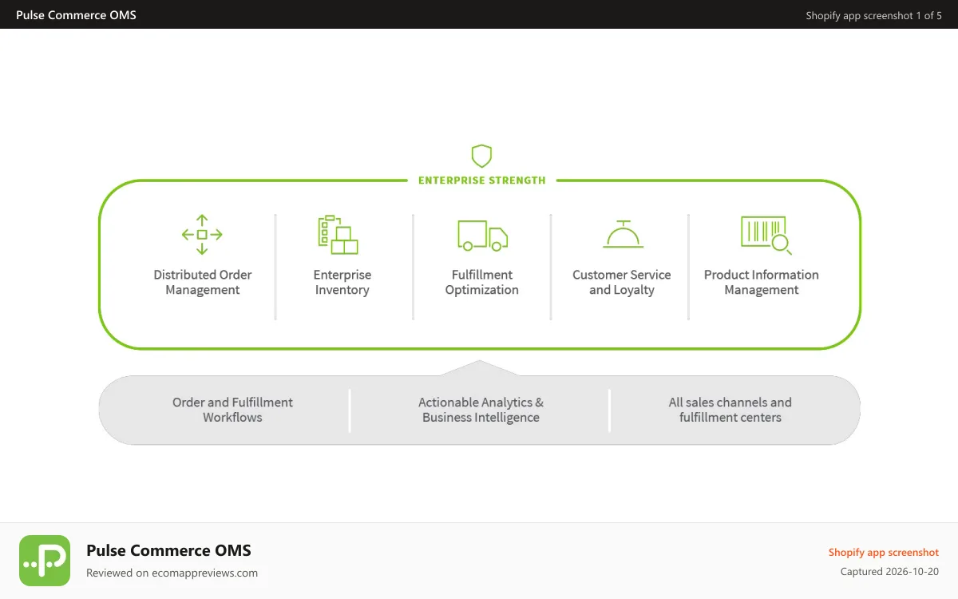Click the Distributed Order Management arrows icon
Screen dimensions: 958x599
(202, 235)
